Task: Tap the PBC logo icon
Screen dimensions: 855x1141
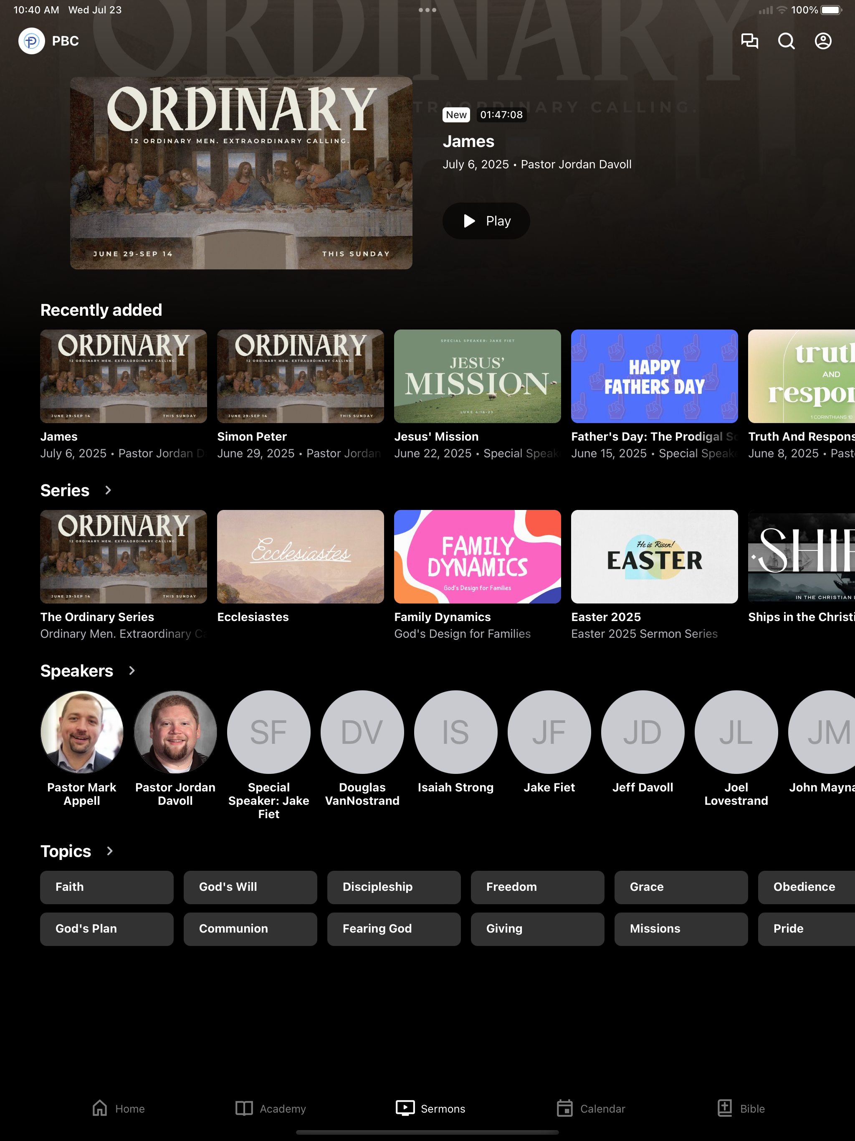Action: coord(31,41)
